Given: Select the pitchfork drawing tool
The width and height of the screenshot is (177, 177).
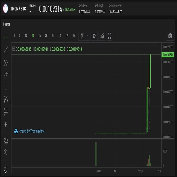Looking at the screenshot, I should coord(6,62).
